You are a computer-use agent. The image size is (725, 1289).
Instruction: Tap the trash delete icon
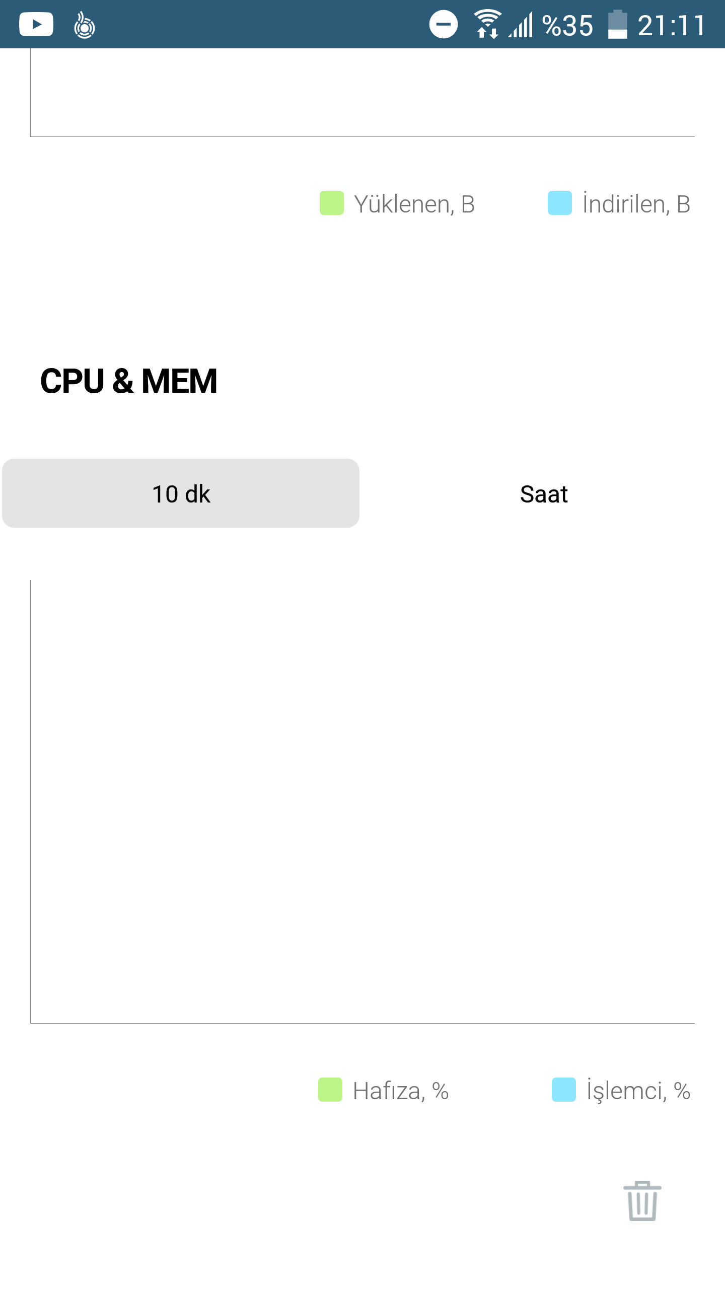pyautogui.click(x=642, y=1200)
